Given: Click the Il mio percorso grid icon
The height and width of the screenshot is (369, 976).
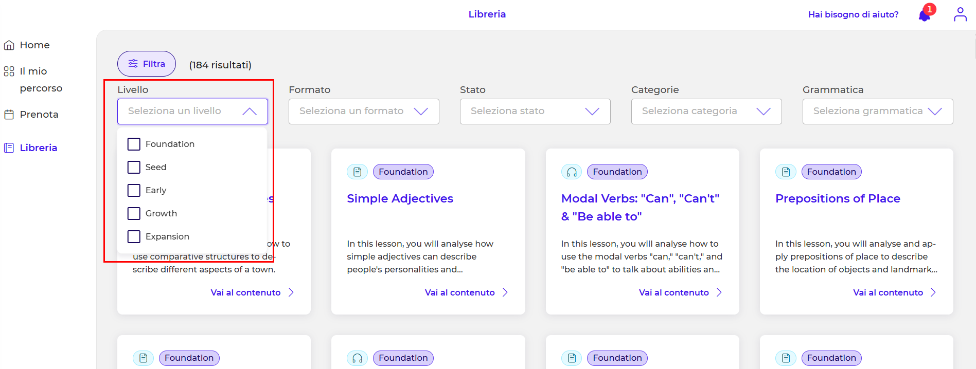Looking at the screenshot, I should click(x=9, y=71).
